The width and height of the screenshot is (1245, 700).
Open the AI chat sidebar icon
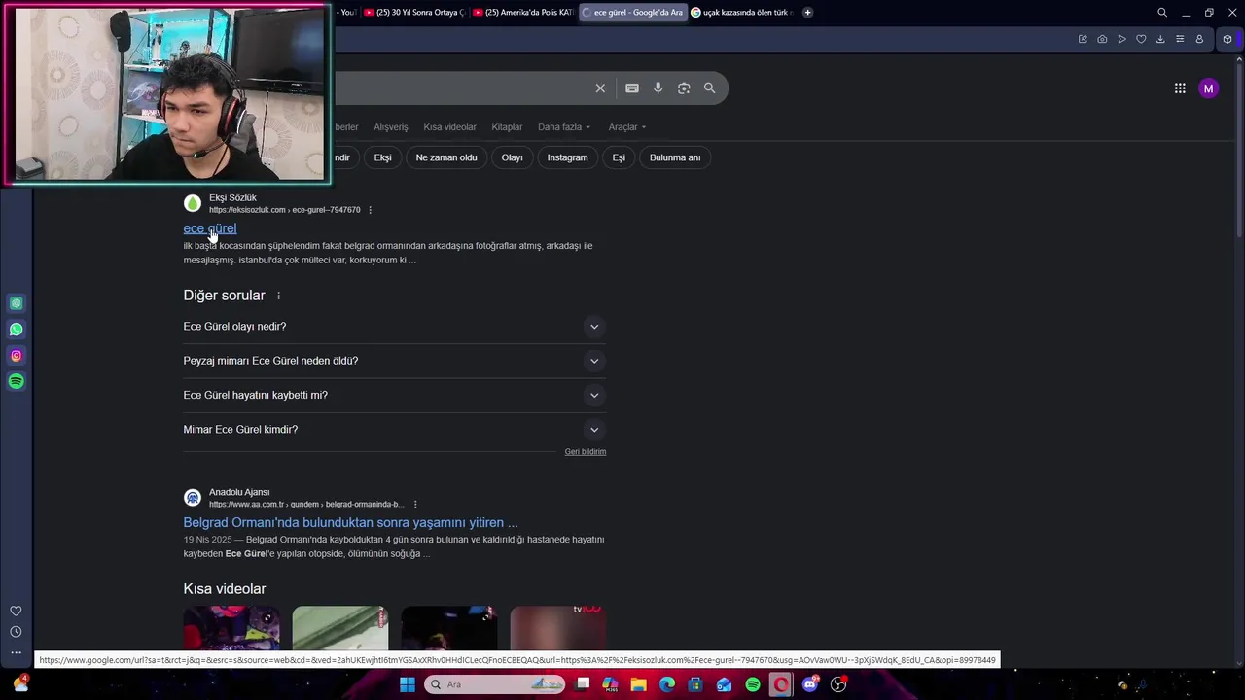16,303
